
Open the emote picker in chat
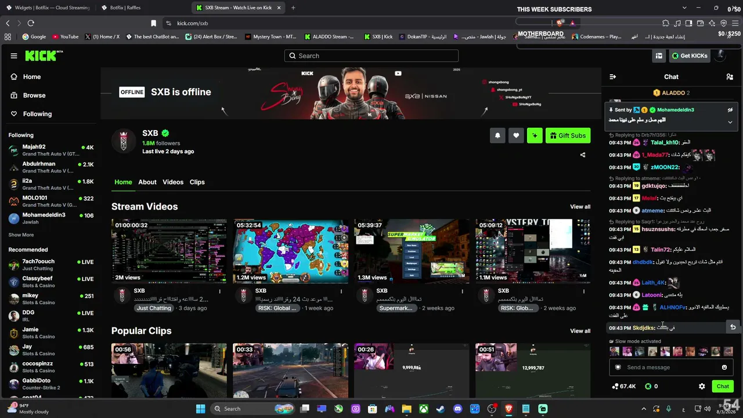point(724,367)
